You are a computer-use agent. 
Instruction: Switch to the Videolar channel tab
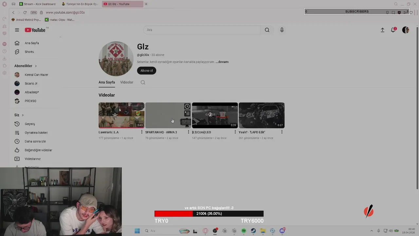127,82
